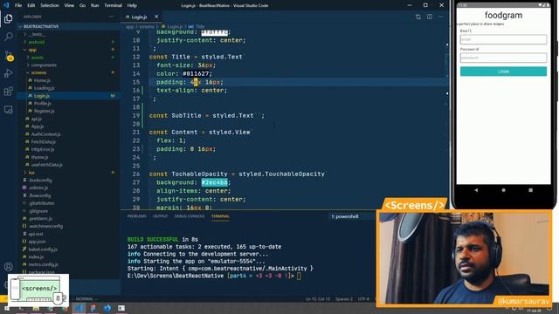Open the Run and Debug view
Screen dimensions: 559x314
coord(8,73)
